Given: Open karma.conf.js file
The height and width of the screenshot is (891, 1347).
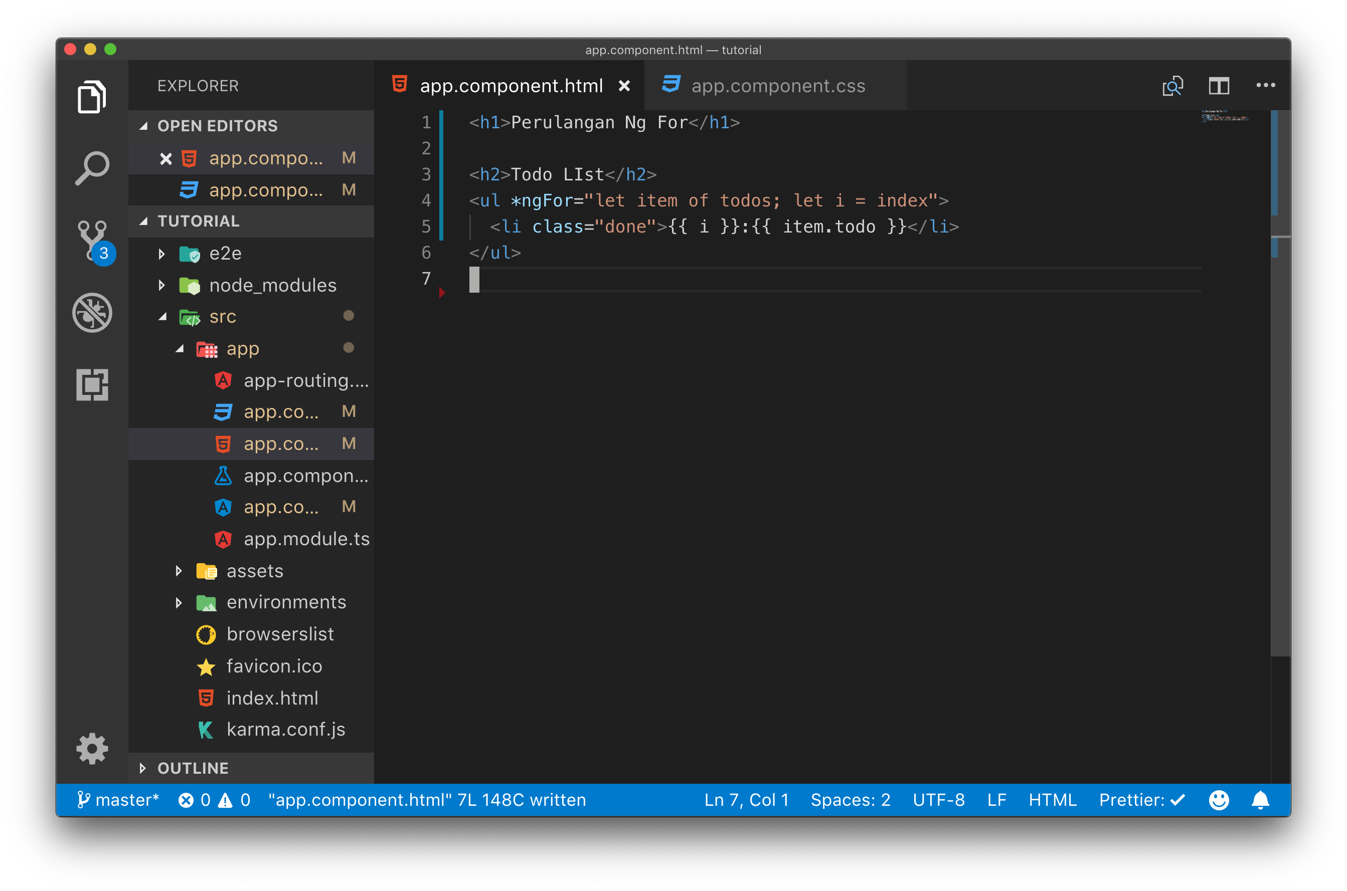Looking at the screenshot, I should [x=251, y=730].
